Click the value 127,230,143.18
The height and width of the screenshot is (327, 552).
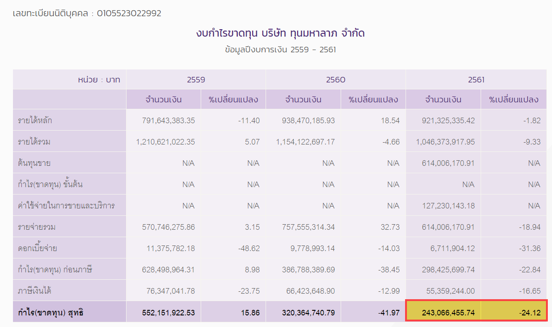tap(449, 206)
